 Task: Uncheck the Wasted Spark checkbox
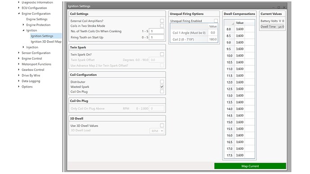pyautogui.click(x=162, y=87)
